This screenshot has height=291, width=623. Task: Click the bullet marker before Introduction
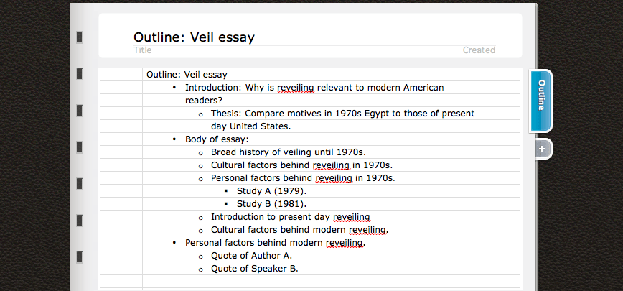point(174,88)
